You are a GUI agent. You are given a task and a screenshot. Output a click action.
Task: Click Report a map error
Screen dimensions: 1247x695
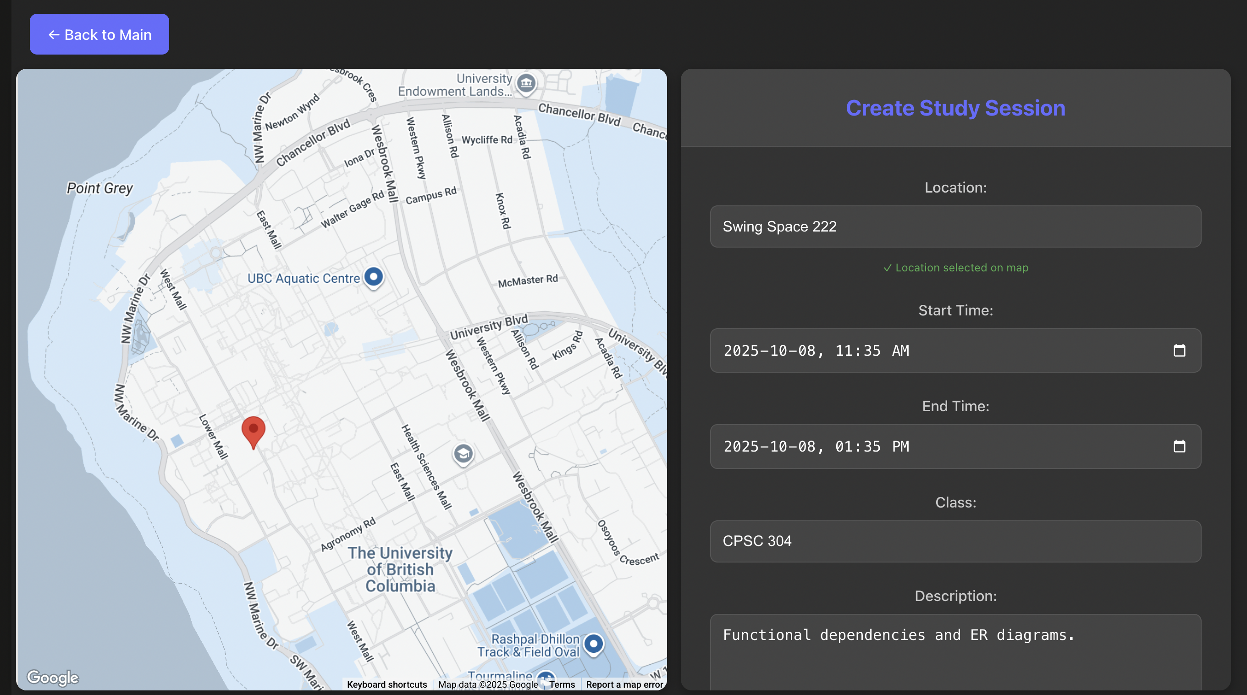click(x=624, y=684)
